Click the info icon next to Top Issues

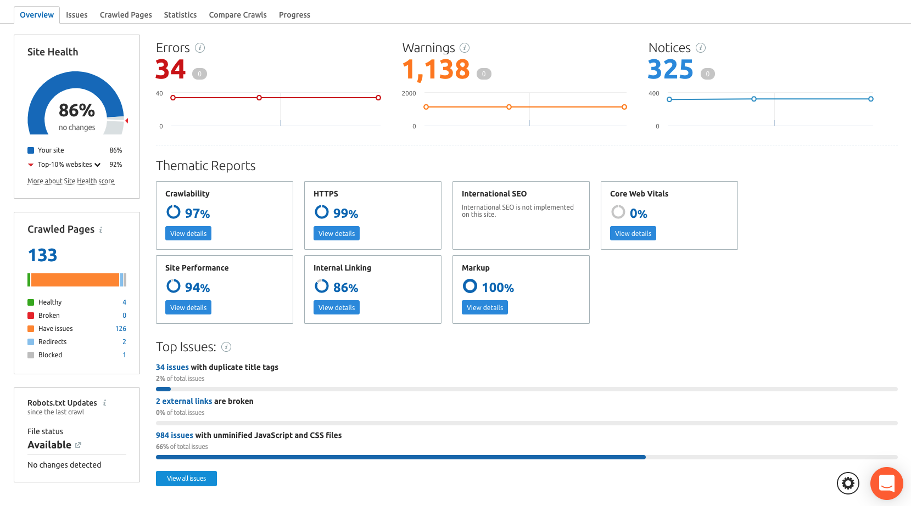pyautogui.click(x=226, y=347)
